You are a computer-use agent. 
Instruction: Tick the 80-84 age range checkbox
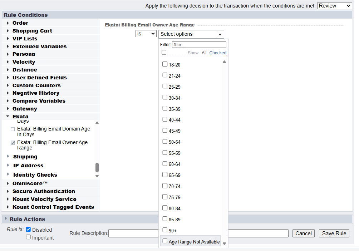tap(165, 208)
